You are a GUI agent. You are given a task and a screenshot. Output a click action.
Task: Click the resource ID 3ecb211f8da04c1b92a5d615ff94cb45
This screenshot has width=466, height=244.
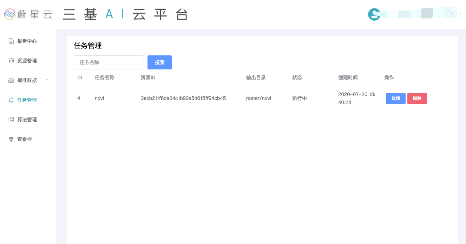183,98
